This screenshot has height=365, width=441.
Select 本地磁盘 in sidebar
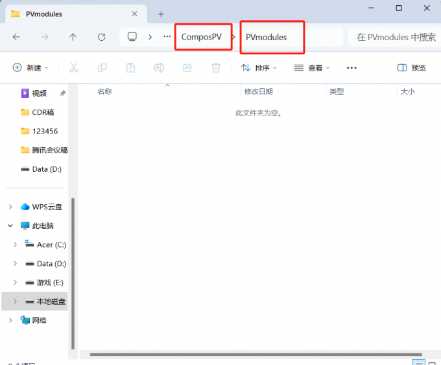tap(45, 301)
